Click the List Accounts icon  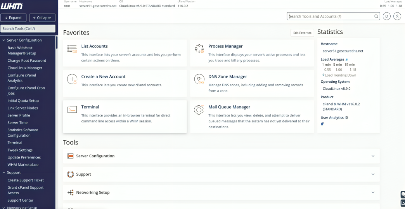pyautogui.click(x=72, y=49)
